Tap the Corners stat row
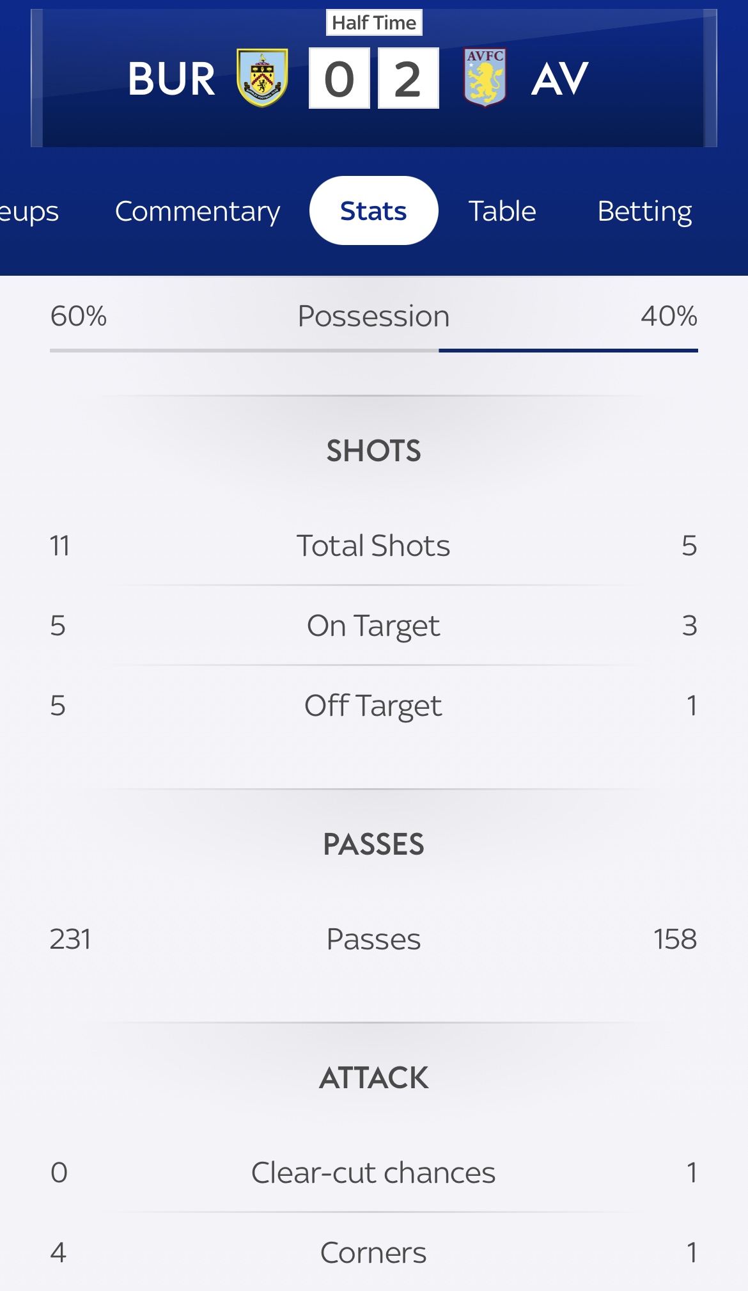Screen dimensions: 748x1291 point(374,1253)
